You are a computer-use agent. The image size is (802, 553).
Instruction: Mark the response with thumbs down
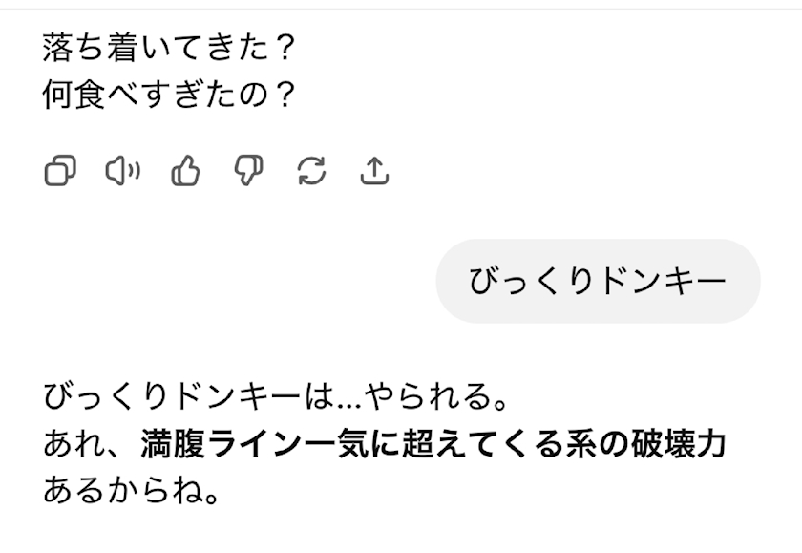[248, 172]
